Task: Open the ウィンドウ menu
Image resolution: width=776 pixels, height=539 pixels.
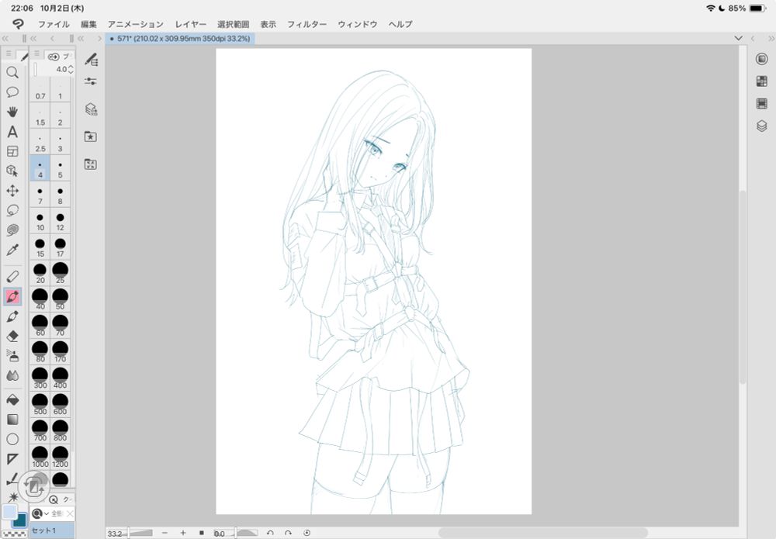Action: [357, 24]
